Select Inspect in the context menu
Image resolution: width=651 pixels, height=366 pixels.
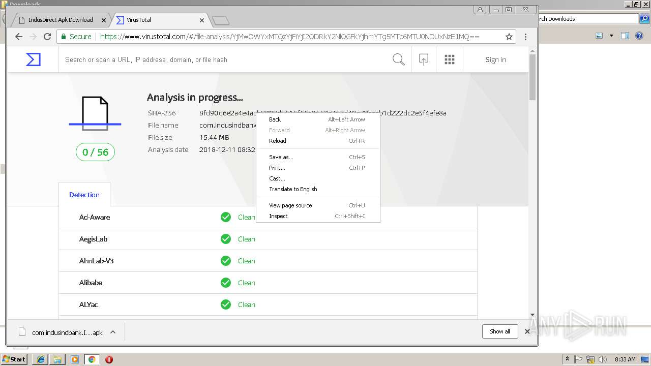317,216
